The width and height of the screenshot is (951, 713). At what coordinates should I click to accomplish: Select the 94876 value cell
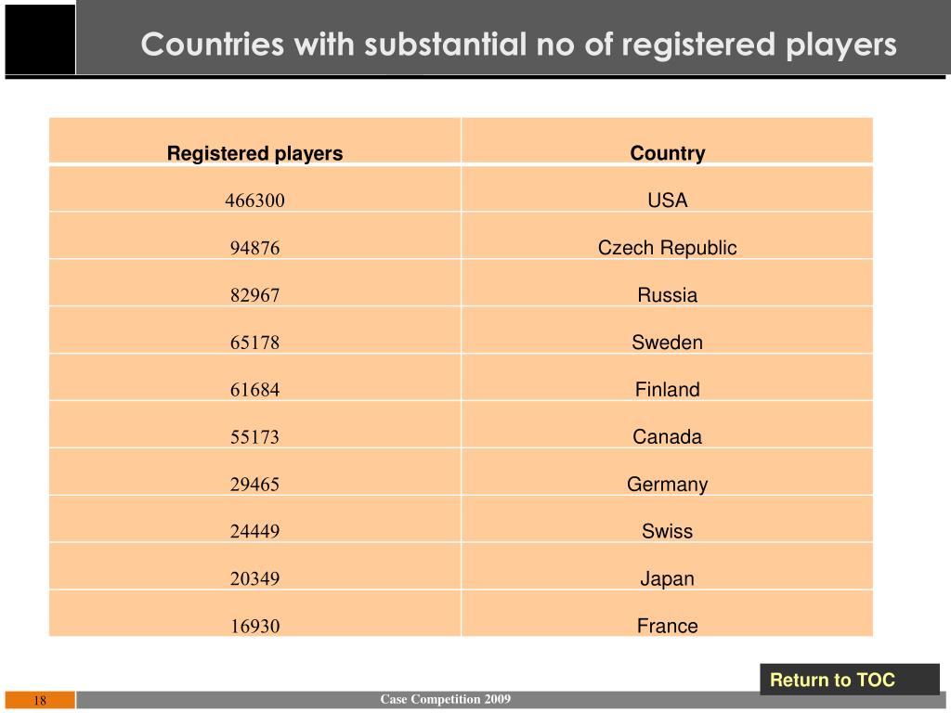pyautogui.click(x=254, y=248)
